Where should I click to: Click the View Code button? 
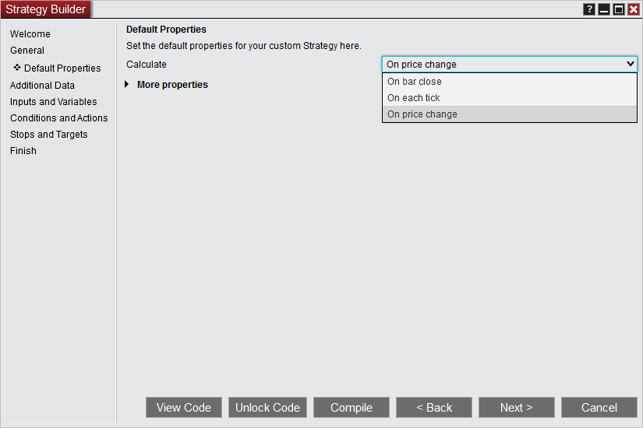pos(184,408)
